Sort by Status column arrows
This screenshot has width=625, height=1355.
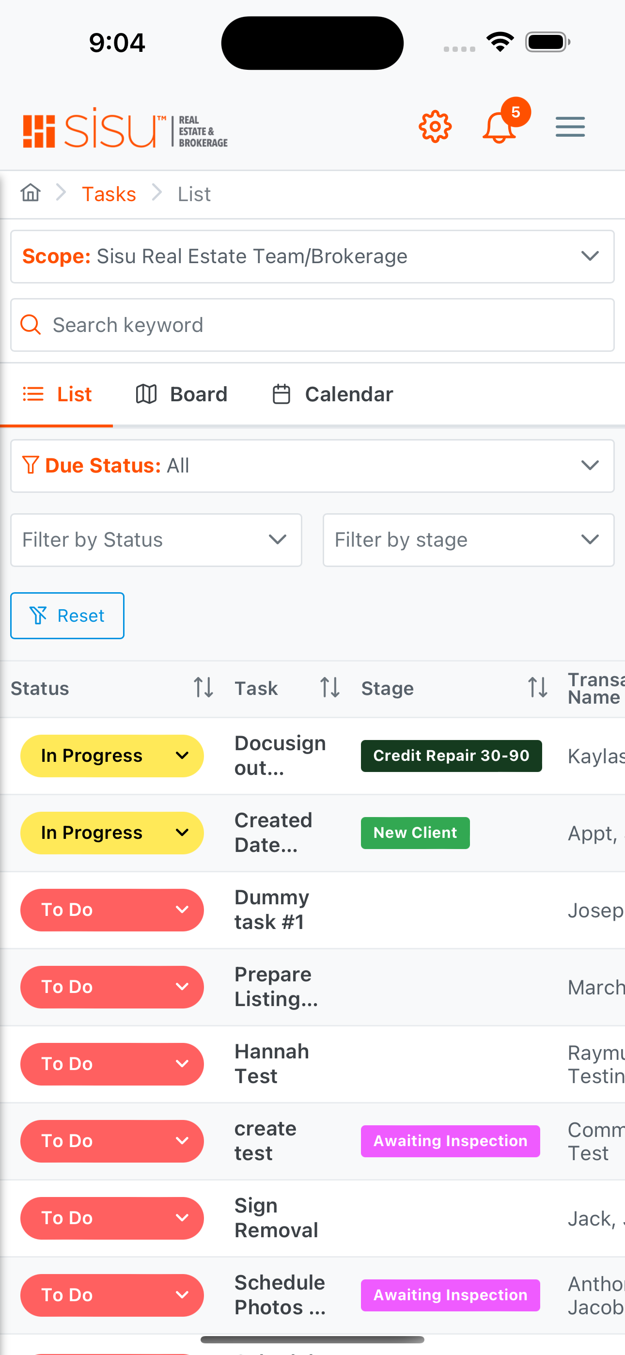tap(203, 688)
